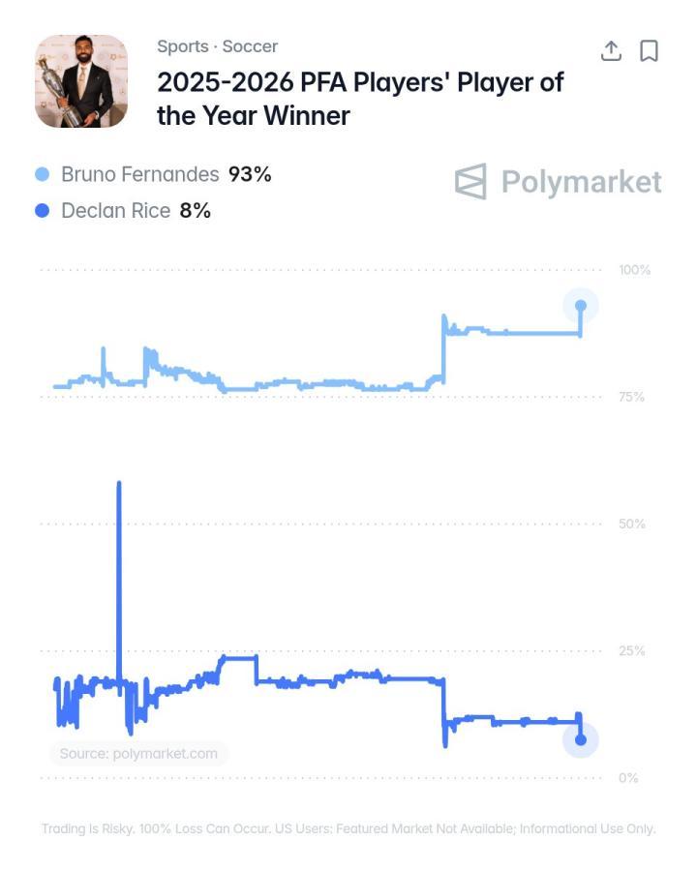Click the Polymarket logo icon

coord(470,181)
